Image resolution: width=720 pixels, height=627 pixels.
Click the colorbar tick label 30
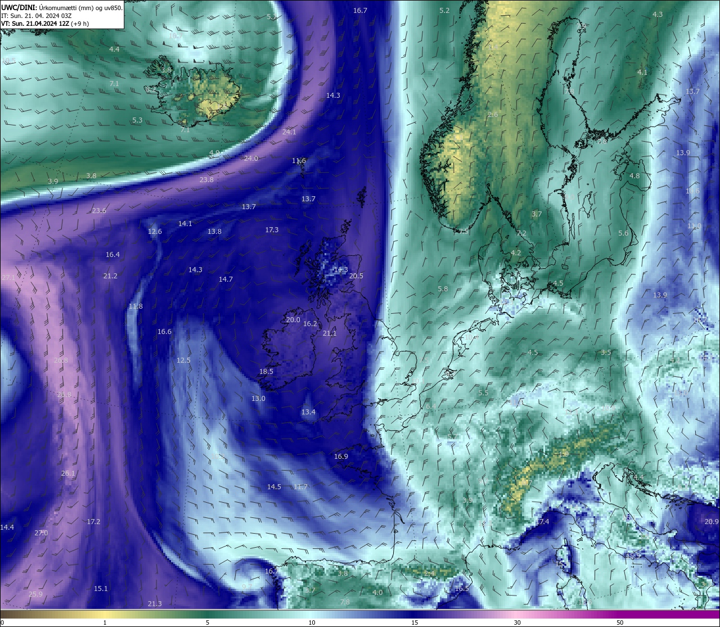(517, 623)
